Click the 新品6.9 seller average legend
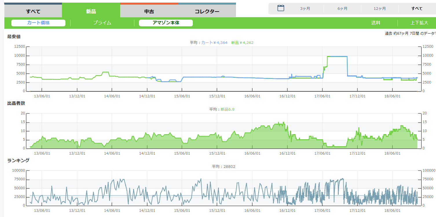This screenshot has height=217, width=436. (227, 109)
